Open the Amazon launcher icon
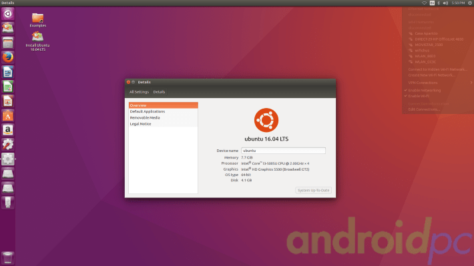 click(x=8, y=130)
